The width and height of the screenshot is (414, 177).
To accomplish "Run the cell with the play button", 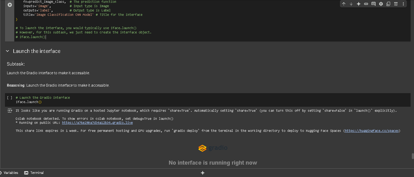I will tap(10, 5).
